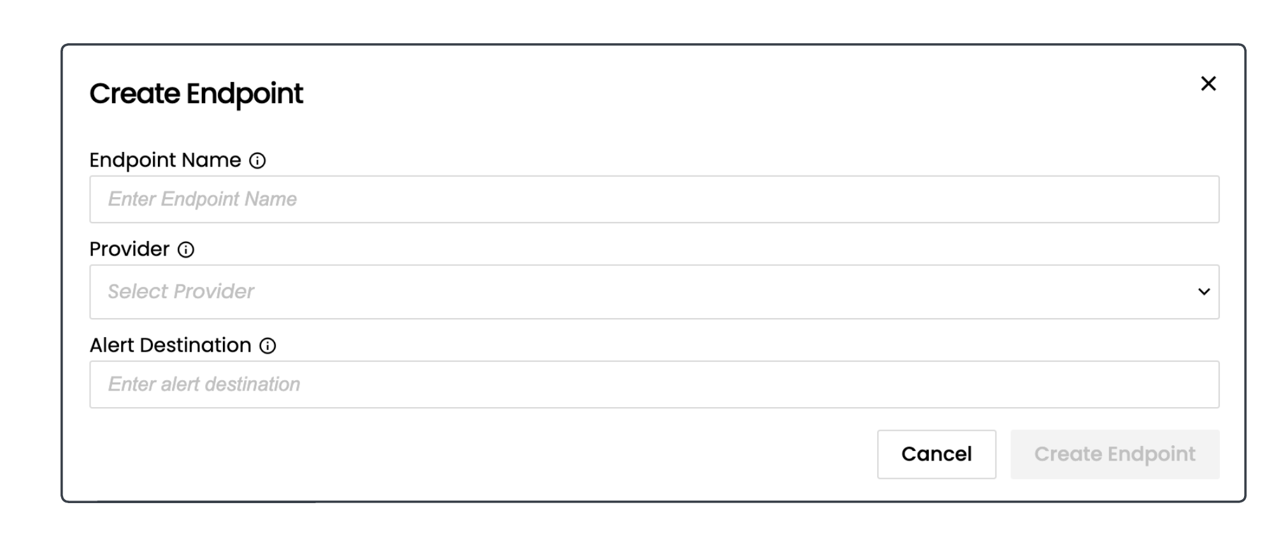Image resolution: width=1274 pixels, height=547 pixels.
Task: Focus the Endpoint Name input field
Action: tap(654, 200)
